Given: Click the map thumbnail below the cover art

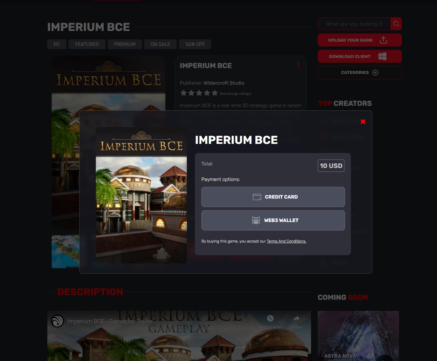Looking at the screenshot, I should coord(65,251).
